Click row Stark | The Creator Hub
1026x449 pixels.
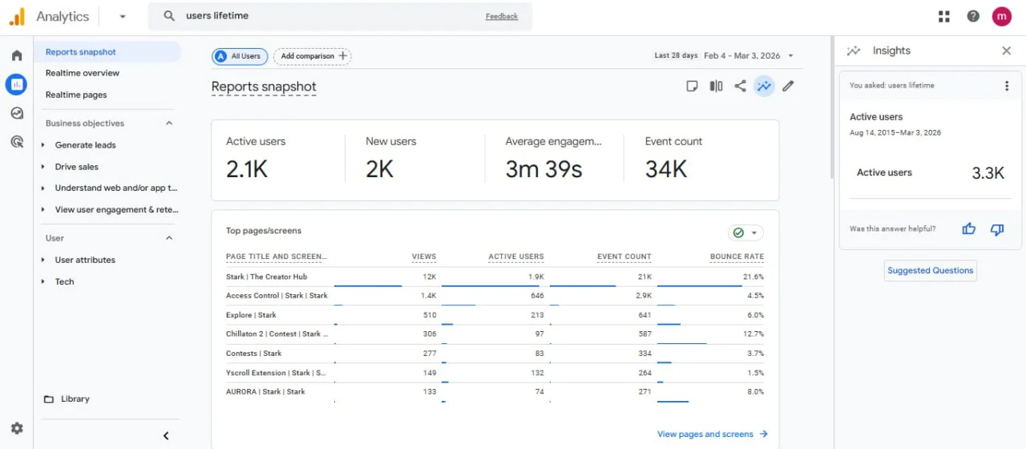[x=495, y=277]
